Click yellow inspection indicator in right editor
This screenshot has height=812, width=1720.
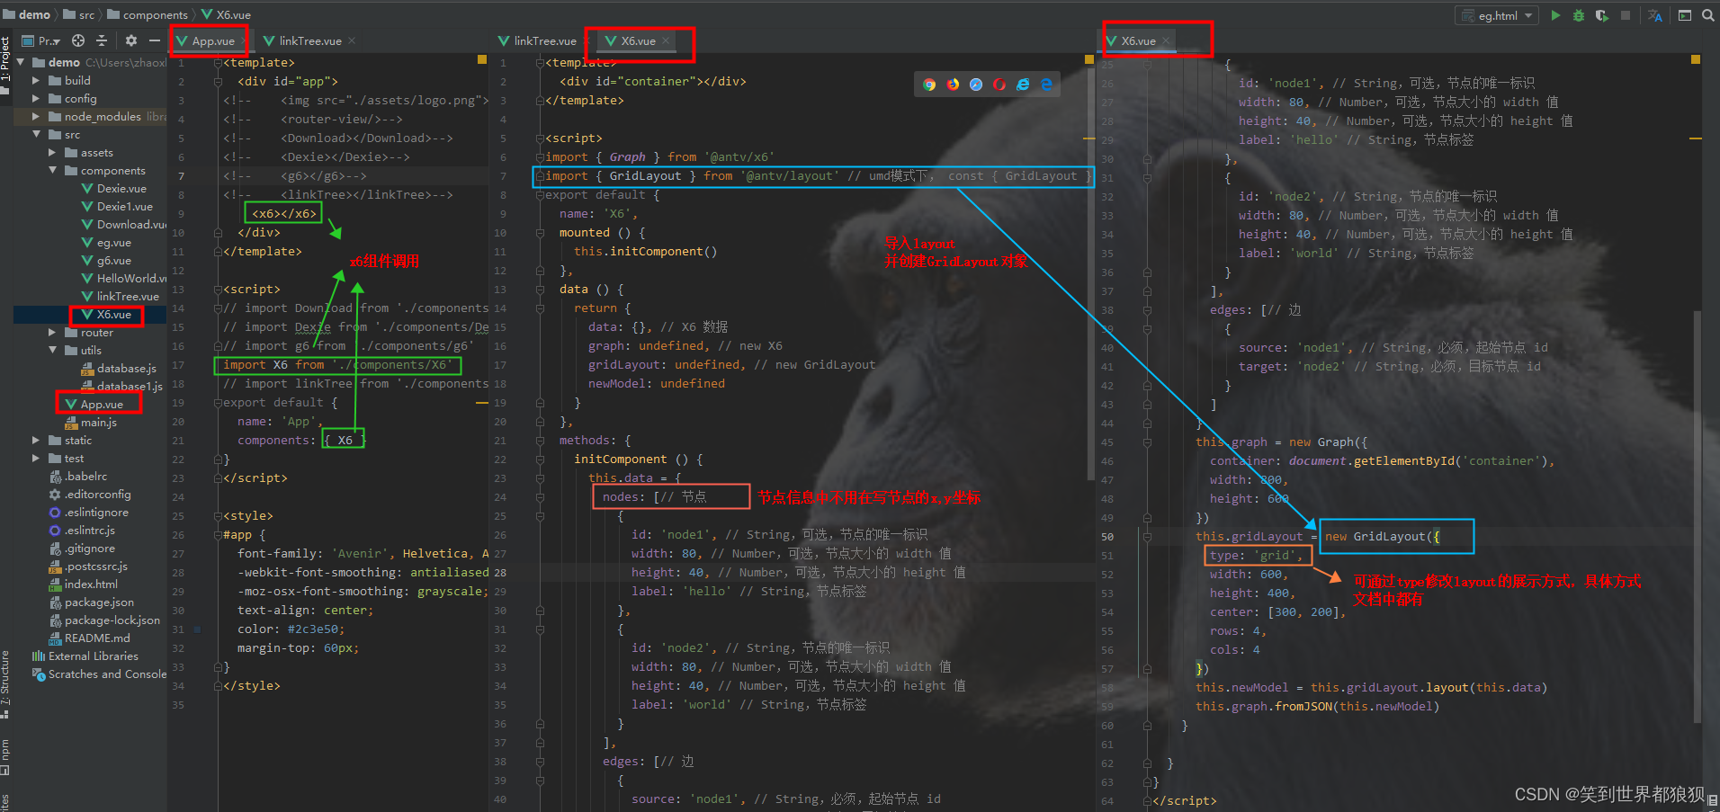[x=1695, y=59]
